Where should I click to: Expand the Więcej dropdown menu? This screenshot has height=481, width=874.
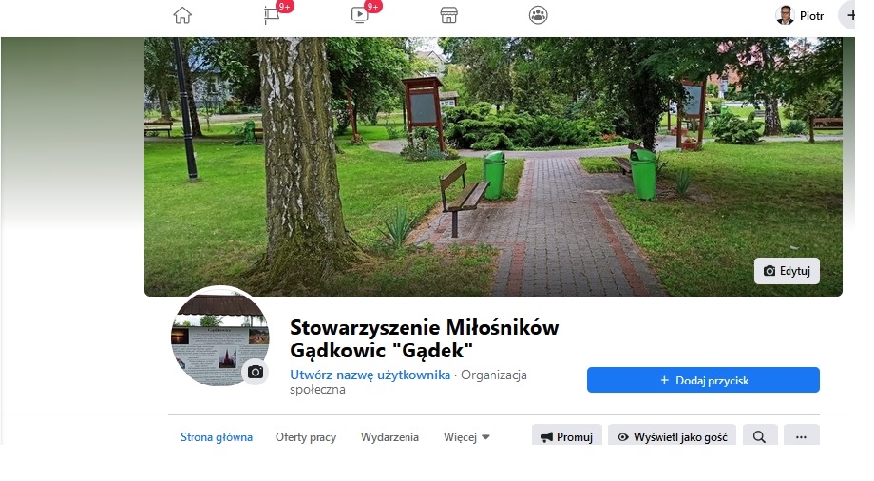point(466,437)
